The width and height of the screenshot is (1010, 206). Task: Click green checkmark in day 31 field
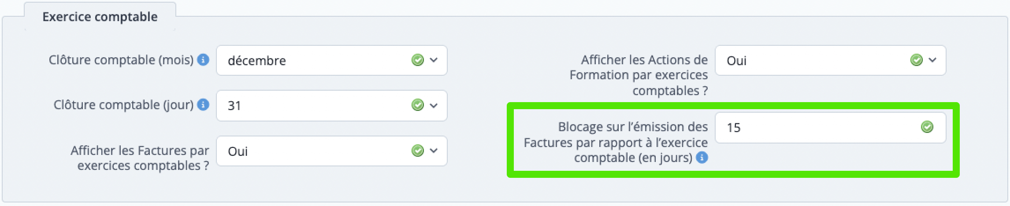[417, 105]
